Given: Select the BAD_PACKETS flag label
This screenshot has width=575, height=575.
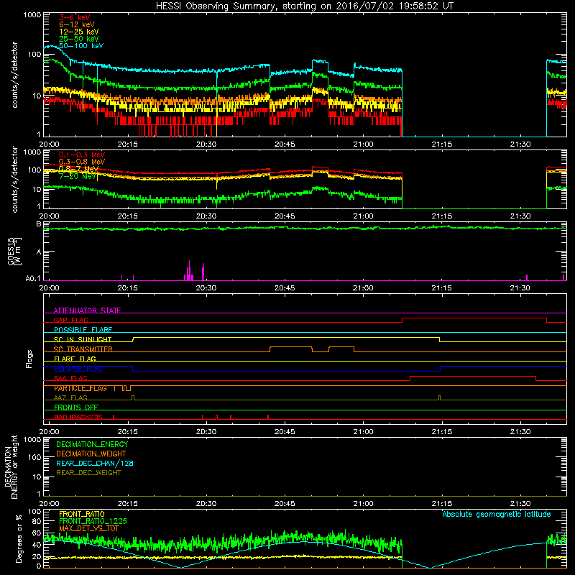Looking at the screenshot, I should tap(78, 417).
